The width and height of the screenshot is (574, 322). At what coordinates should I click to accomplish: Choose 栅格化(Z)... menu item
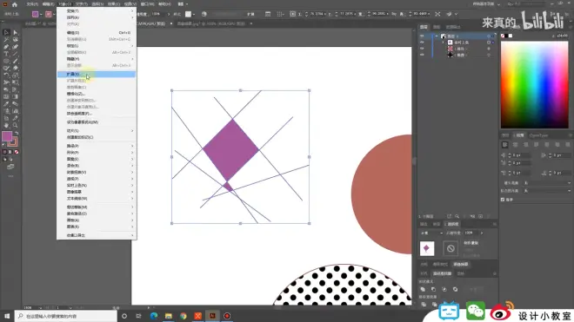(x=97, y=94)
